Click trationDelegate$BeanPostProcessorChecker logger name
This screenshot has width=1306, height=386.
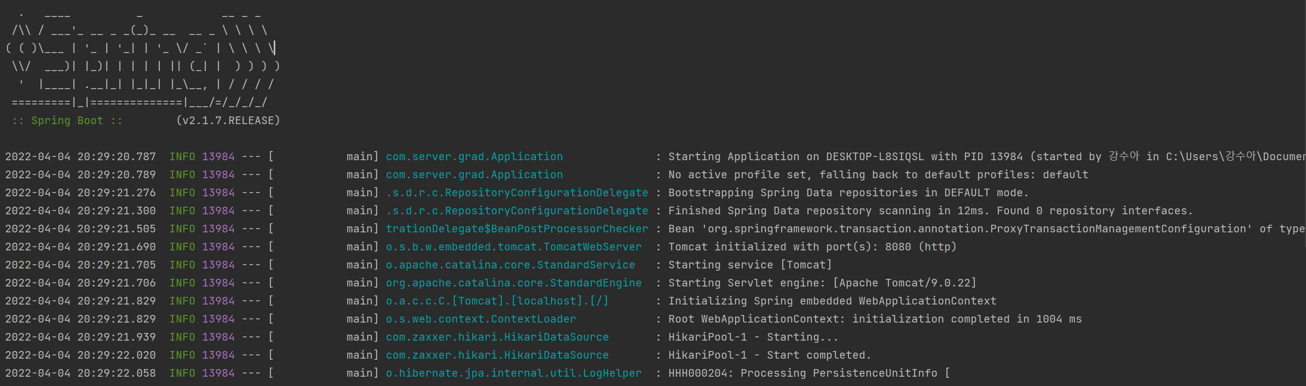click(517, 229)
